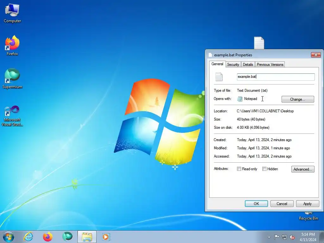Select the Recycle Bin on the desktop
This screenshot has height=243, width=324.
308,216
